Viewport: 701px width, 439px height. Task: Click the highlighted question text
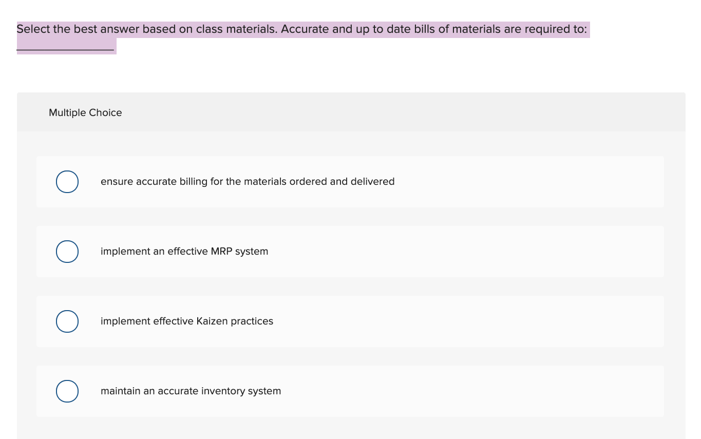(303, 29)
